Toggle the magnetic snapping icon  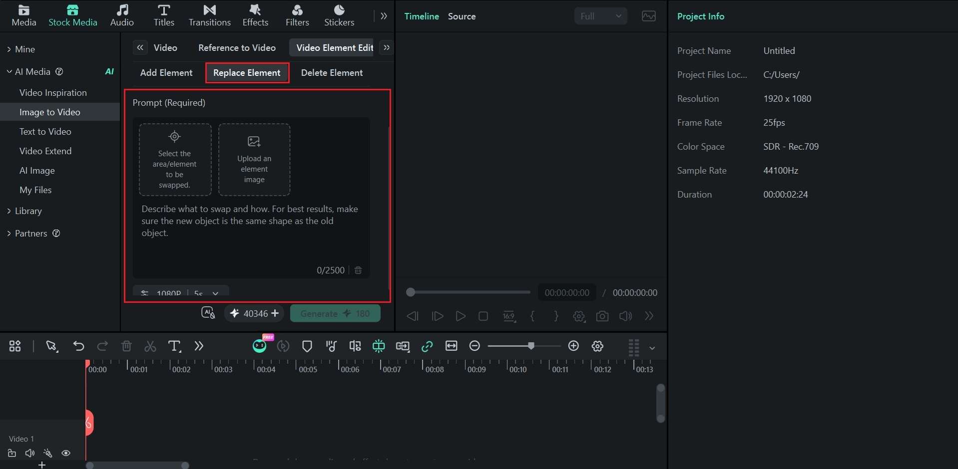tap(379, 346)
